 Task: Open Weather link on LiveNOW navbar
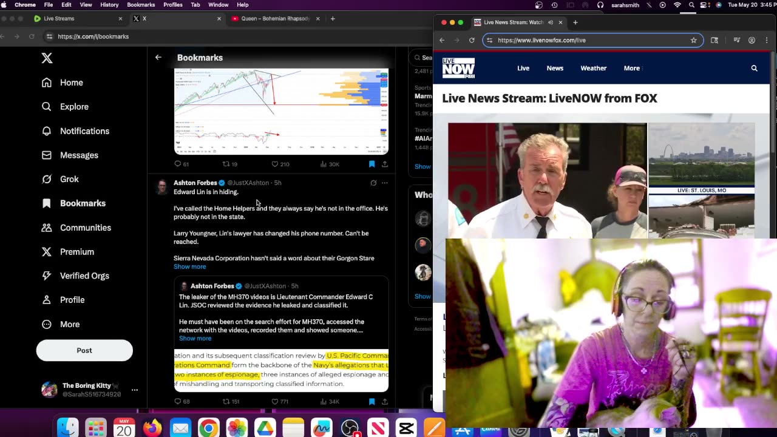(594, 69)
